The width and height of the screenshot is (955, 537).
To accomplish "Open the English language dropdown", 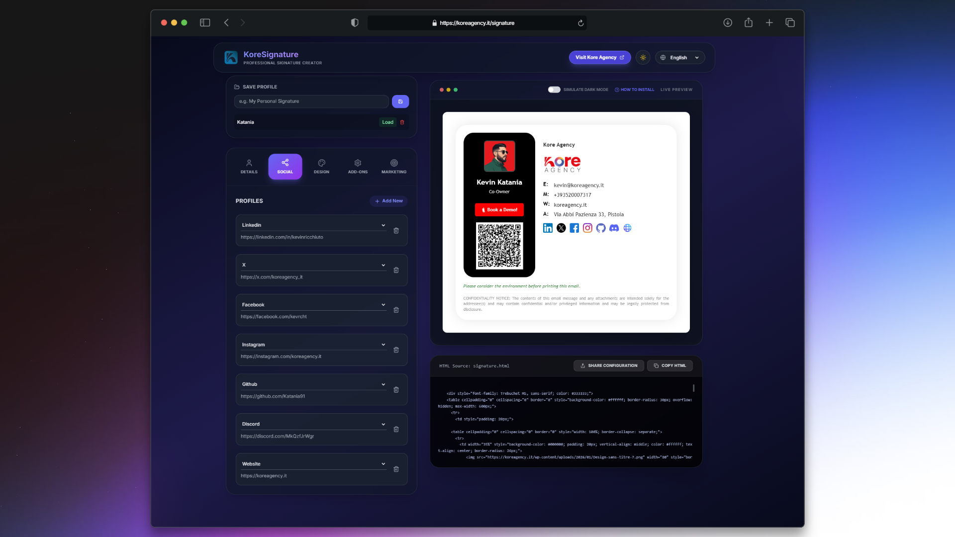I will [x=679, y=58].
